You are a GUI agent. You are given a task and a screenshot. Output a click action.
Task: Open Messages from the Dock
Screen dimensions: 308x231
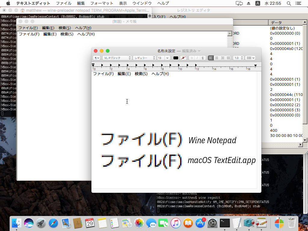point(151,223)
